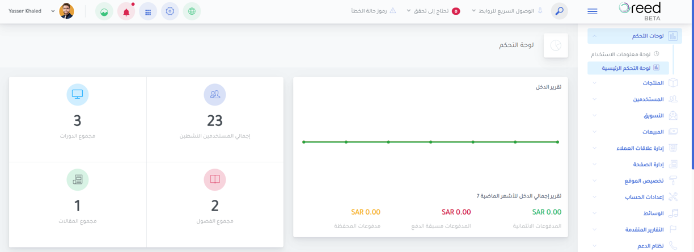Open the red notification bell icon
Viewport: 694px width, 252px height.
click(x=126, y=11)
